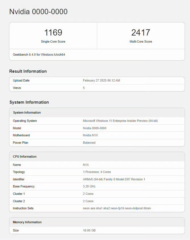Click the Model row label
This screenshot has height=240, width=190.
pos(17,128)
